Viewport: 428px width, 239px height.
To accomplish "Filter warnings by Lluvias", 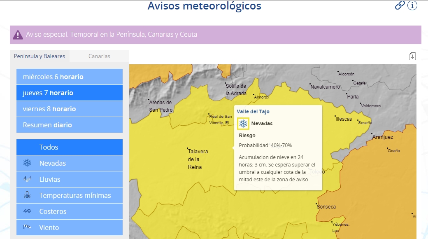I will point(69,179).
